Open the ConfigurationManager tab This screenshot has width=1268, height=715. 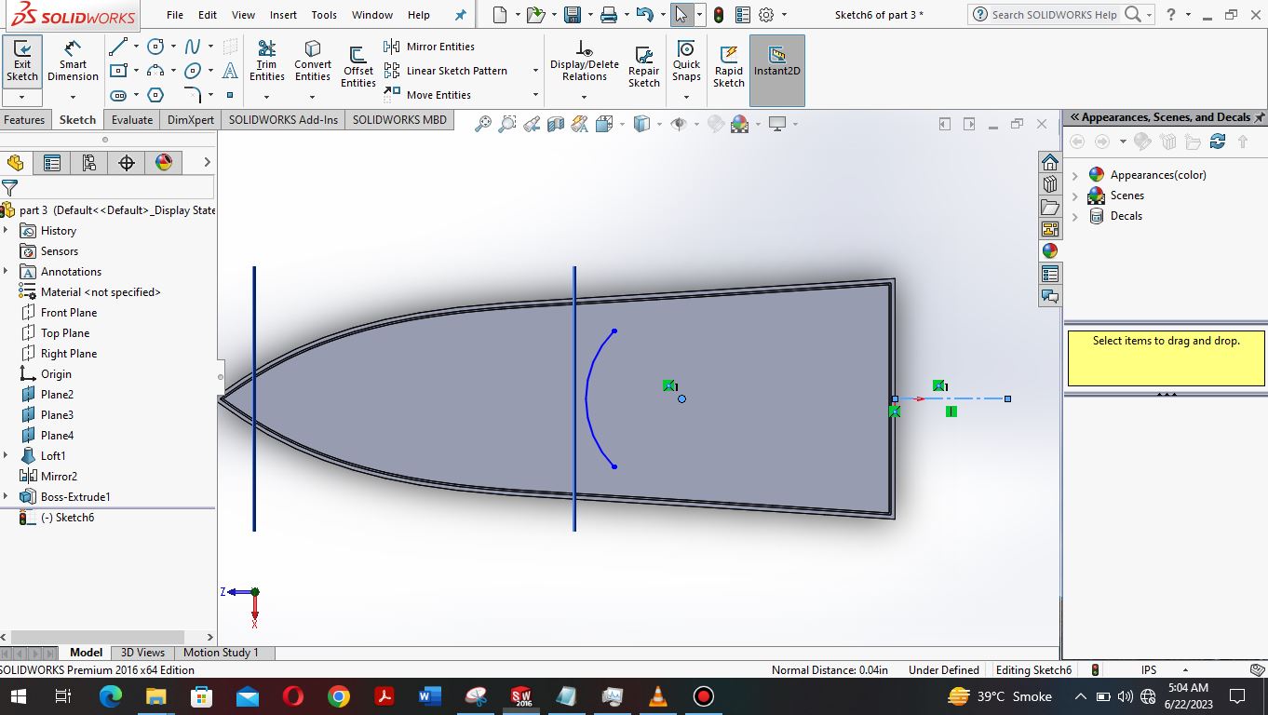pos(89,163)
